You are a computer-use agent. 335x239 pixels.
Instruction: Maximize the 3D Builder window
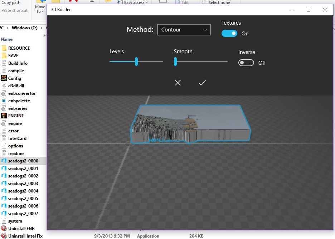click(309, 10)
